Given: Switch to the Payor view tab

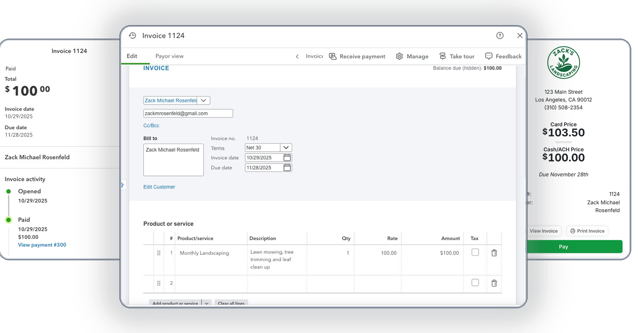Looking at the screenshot, I should pyautogui.click(x=169, y=56).
